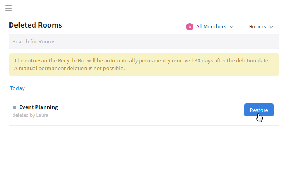This screenshot has height=174, width=285.
Task: Open the hamburger navigation menu
Action: pyautogui.click(x=9, y=8)
